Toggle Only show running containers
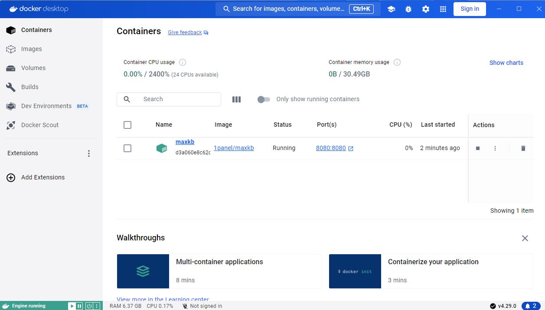 pos(264,99)
